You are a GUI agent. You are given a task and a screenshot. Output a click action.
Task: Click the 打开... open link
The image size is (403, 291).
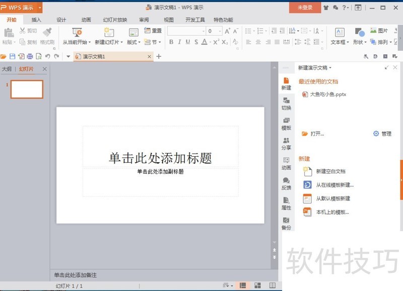point(313,134)
